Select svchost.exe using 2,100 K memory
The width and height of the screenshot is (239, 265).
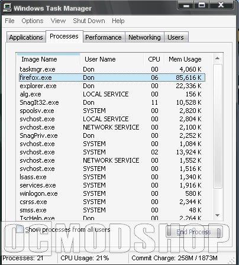112,127
